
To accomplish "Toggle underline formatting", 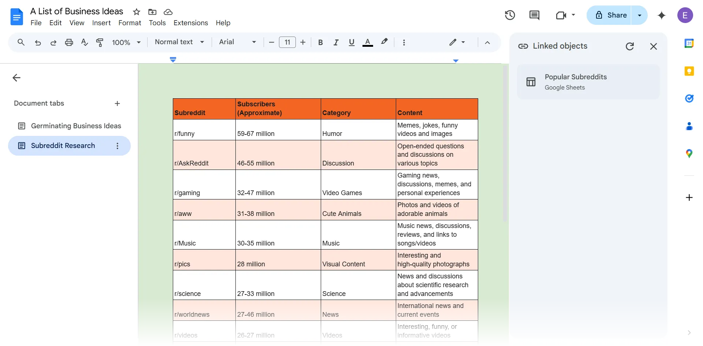I will (351, 42).
